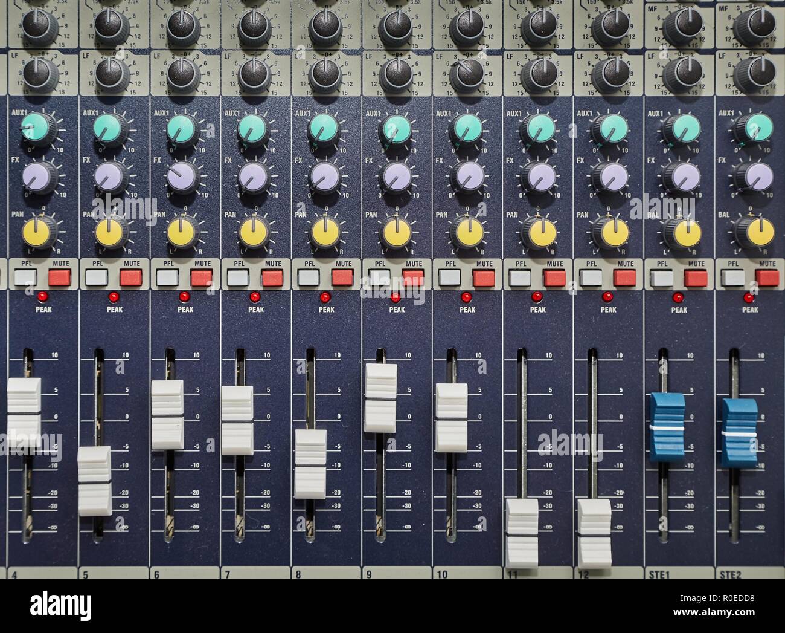
Task: Mute the STE1 stereo channel
Action: (695, 278)
